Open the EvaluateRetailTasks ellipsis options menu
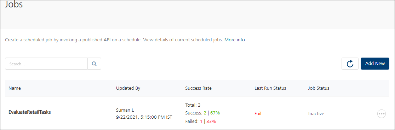This screenshot has height=130, width=395. coord(382,114)
